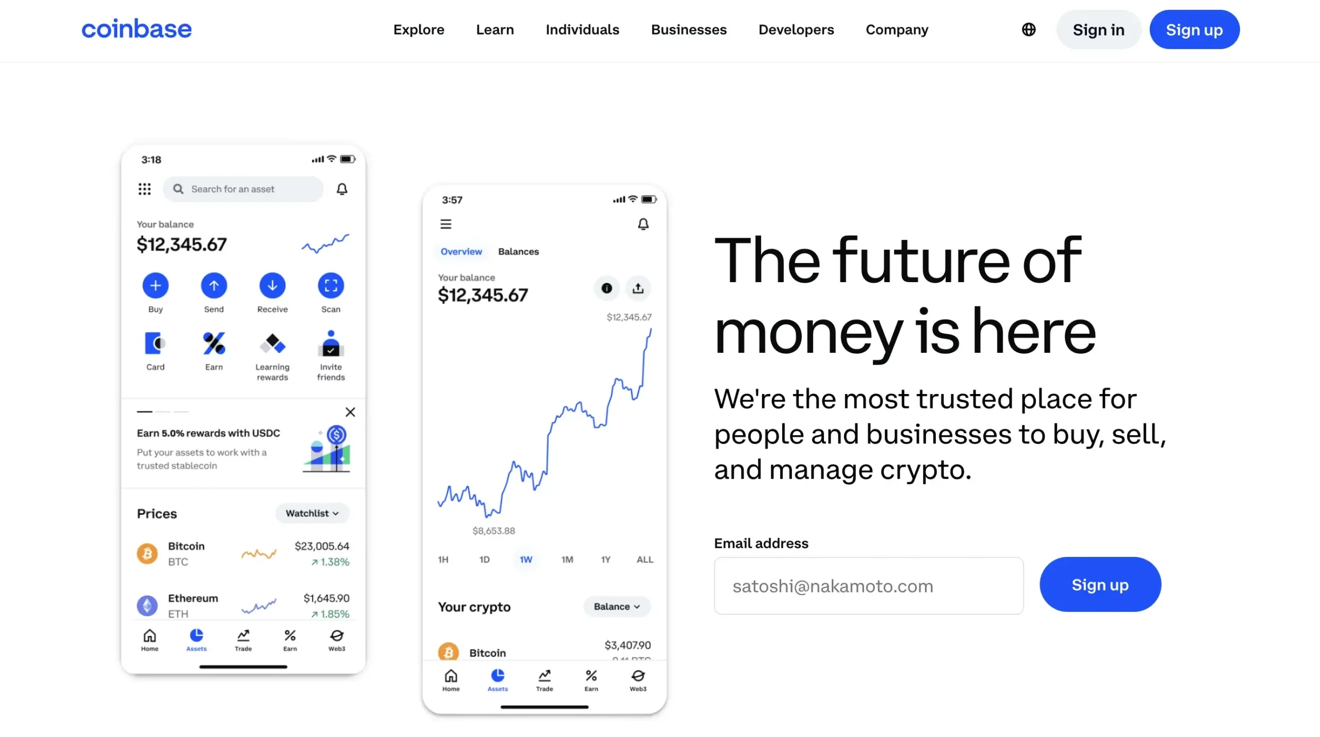Click the Sign in button

[1099, 30]
